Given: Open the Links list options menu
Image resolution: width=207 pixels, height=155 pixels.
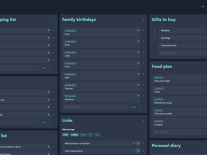Looking at the screenshot, I should click(143, 121).
